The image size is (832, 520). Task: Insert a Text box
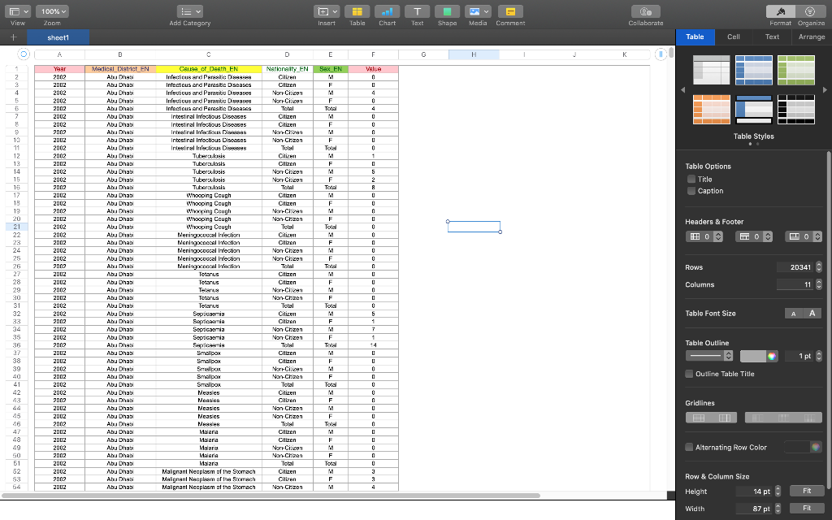417,11
